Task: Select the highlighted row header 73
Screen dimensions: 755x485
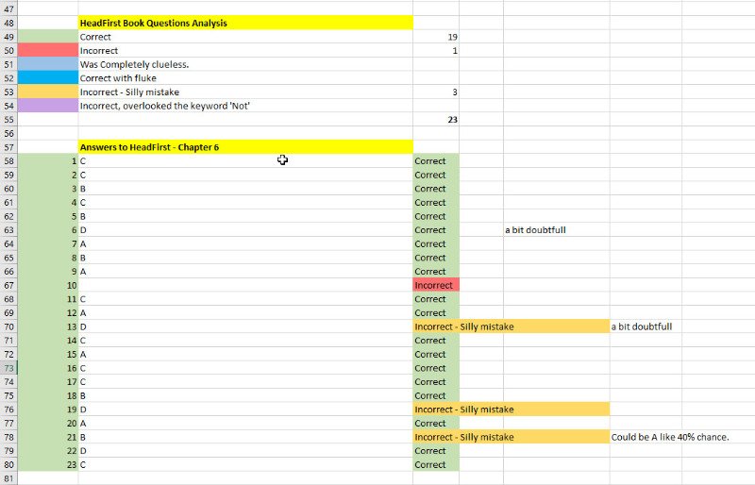Action: pyautogui.click(x=8, y=368)
